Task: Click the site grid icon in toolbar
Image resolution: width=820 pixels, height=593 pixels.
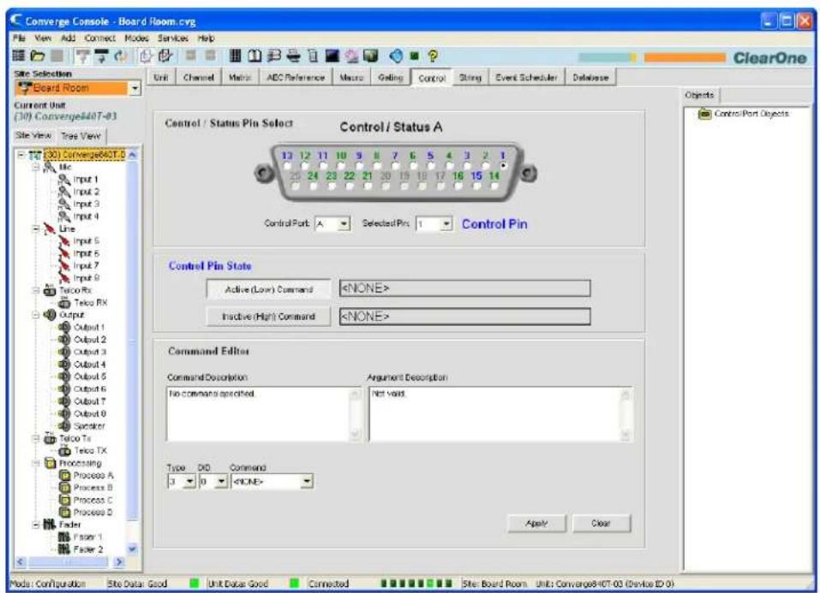Action: (18, 56)
